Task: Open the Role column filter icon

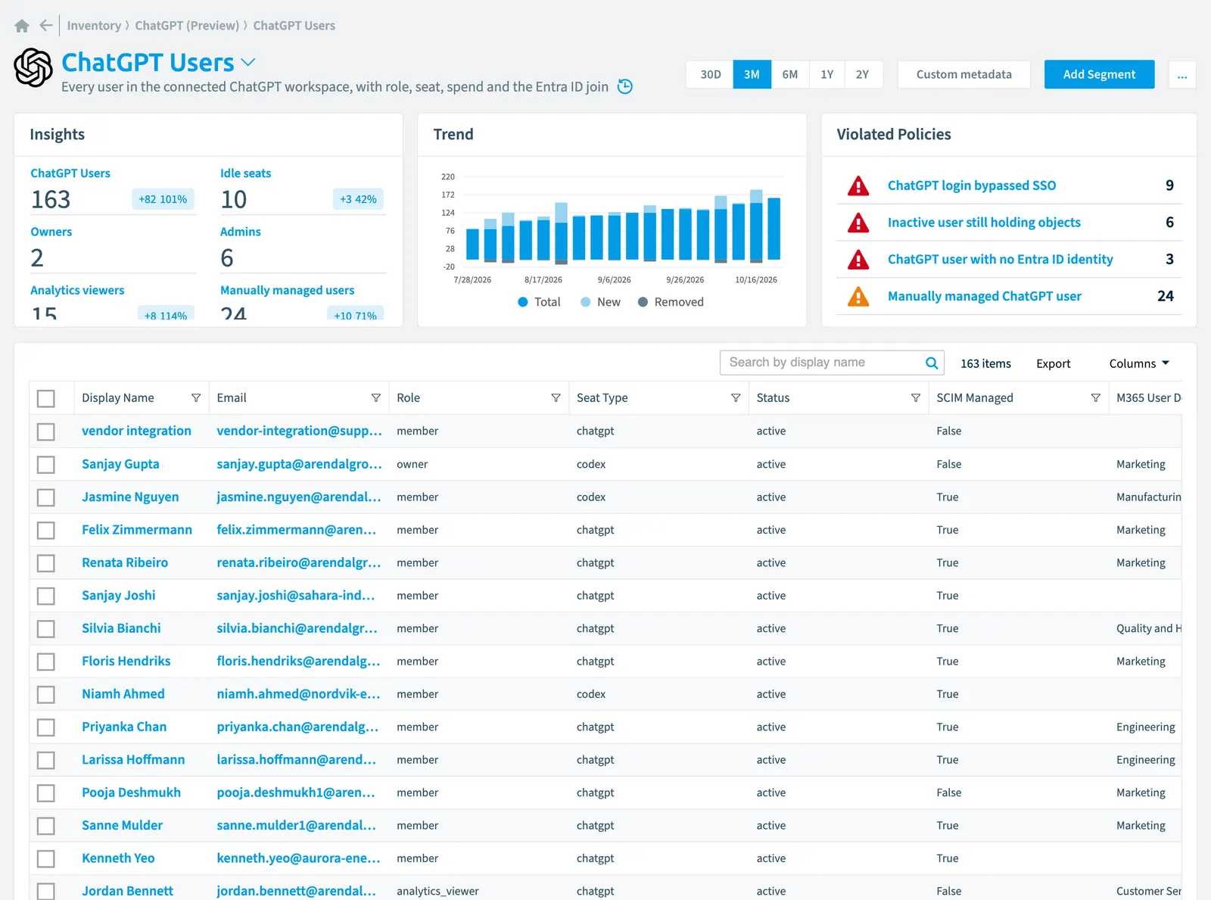Action: (x=556, y=398)
